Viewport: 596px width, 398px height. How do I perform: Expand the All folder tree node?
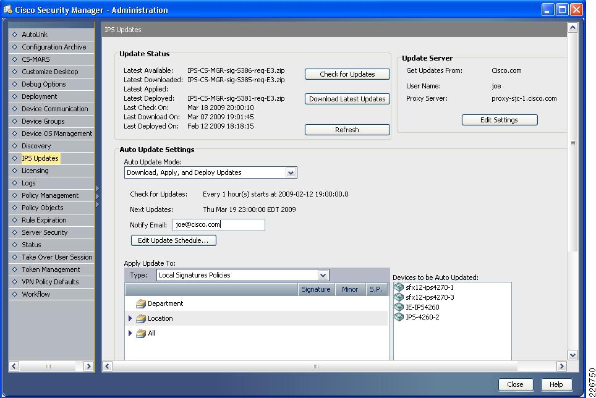point(130,333)
